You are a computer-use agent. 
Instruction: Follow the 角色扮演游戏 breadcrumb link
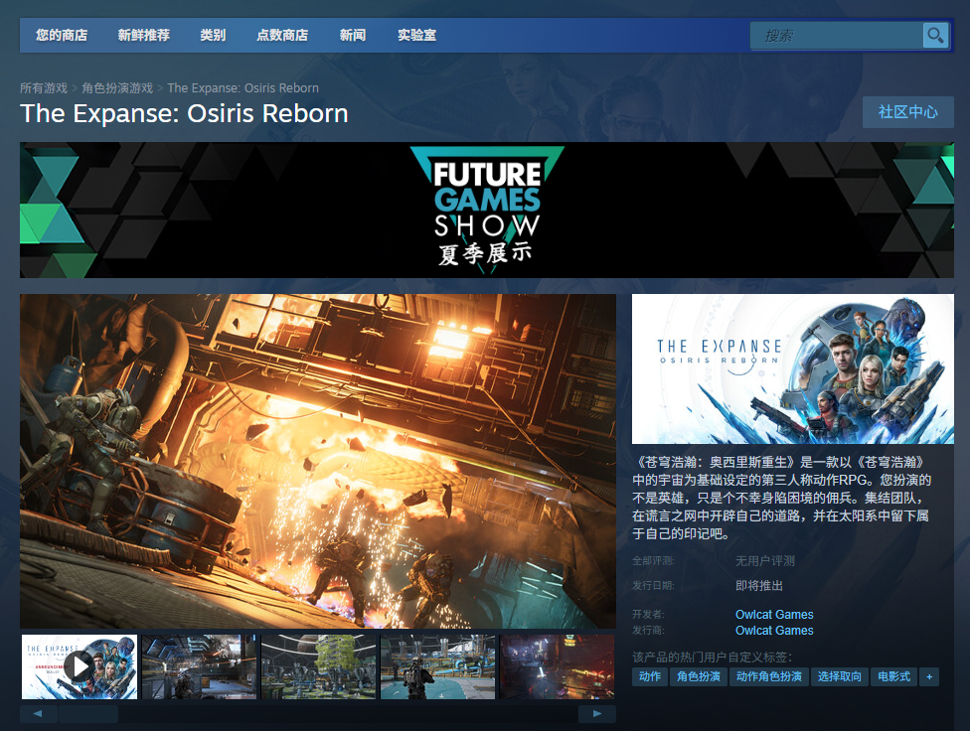coord(117,87)
